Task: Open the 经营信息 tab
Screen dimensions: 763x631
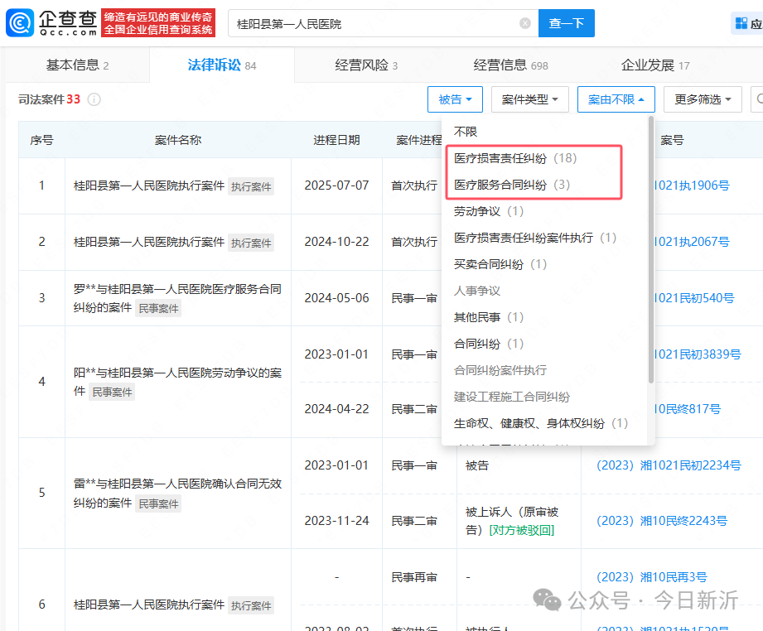Action: [x=510, y=65]
